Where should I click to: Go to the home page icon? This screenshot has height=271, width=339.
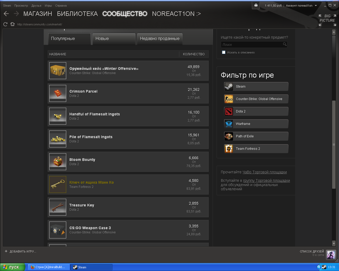coord(12,24)
